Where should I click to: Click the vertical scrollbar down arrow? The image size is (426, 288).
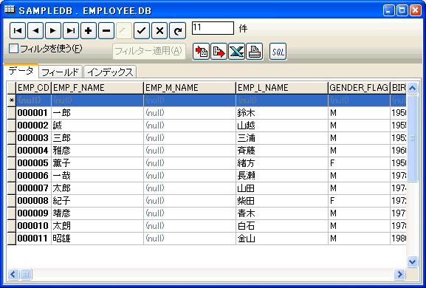[412, 261]
